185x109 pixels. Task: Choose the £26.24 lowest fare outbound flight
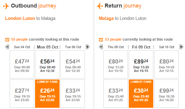pos(47,94)
